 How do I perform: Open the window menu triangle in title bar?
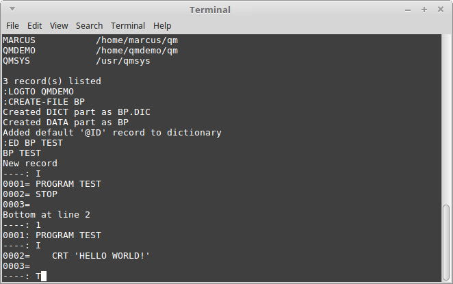click(12, 9)
